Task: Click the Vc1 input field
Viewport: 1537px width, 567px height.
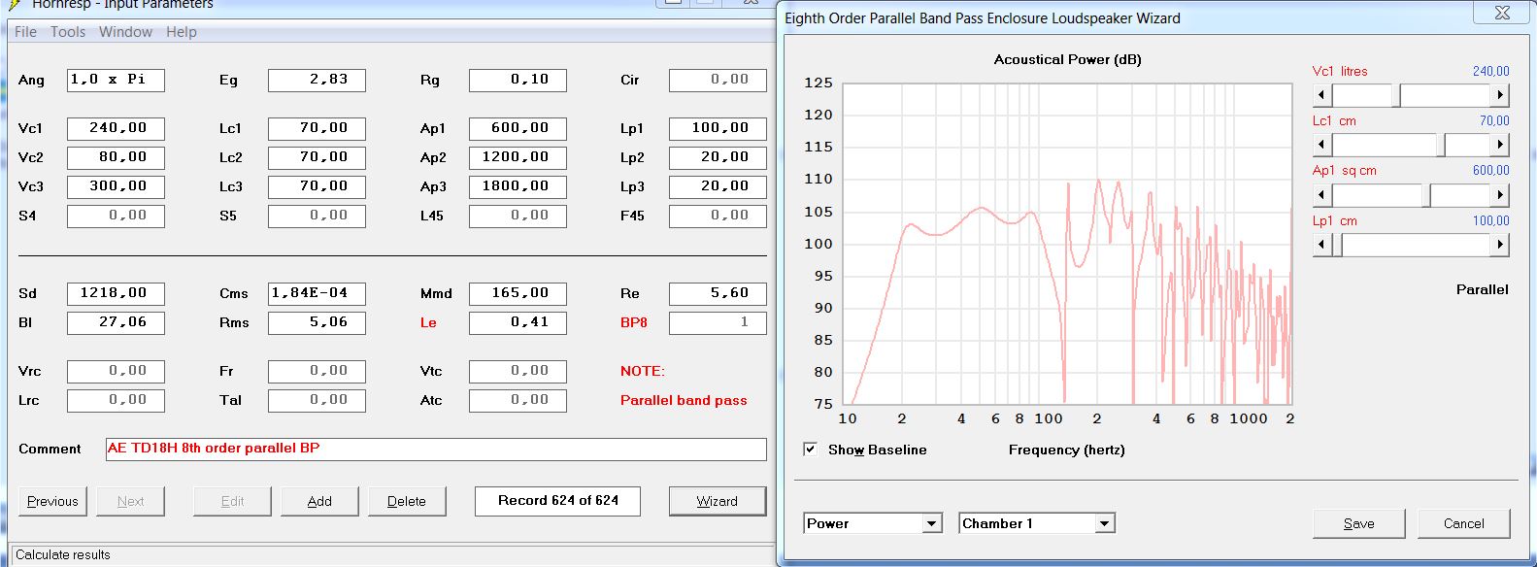Action: click(x=116, y=128)
